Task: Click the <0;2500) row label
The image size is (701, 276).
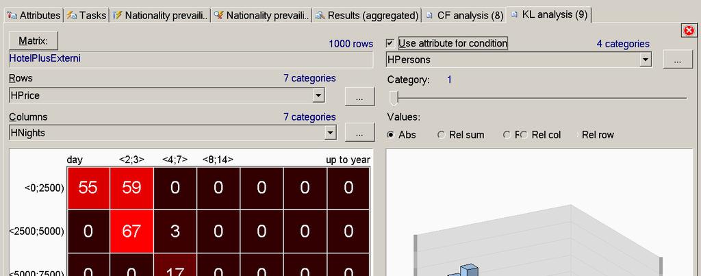Action: point(44,188)
